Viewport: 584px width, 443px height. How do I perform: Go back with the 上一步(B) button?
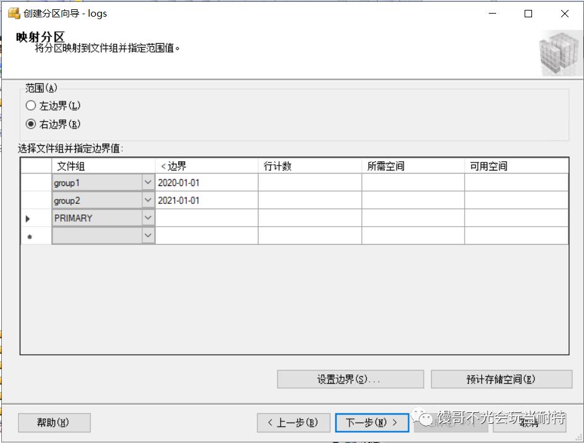293,423
